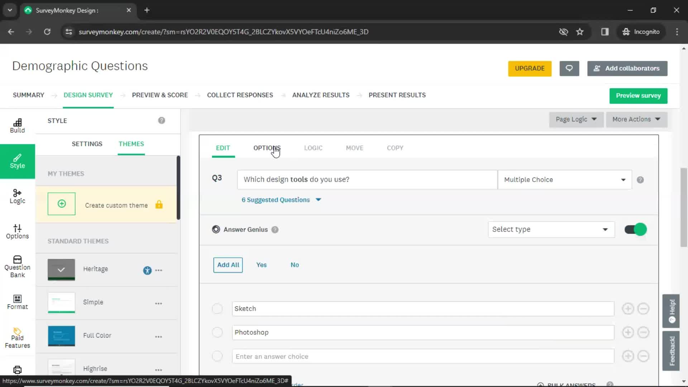Image resolution: width=688 pixels, height=387 pixels.
Task: Open the Feedback side tab
Action: click(671, 351)
